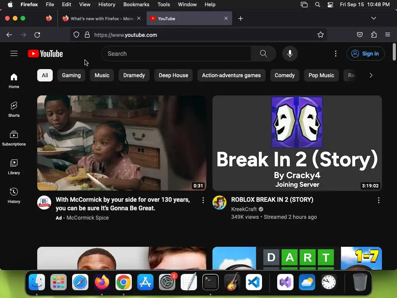Open the Tools menu
The height and width of the screenshot is (298, 397).
point(164,5)
